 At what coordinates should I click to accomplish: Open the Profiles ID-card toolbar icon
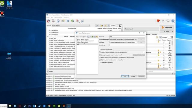click(63, 21)
